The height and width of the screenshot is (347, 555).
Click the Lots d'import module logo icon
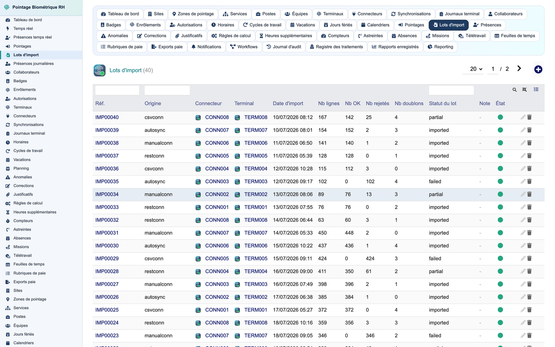pos(100,70)
